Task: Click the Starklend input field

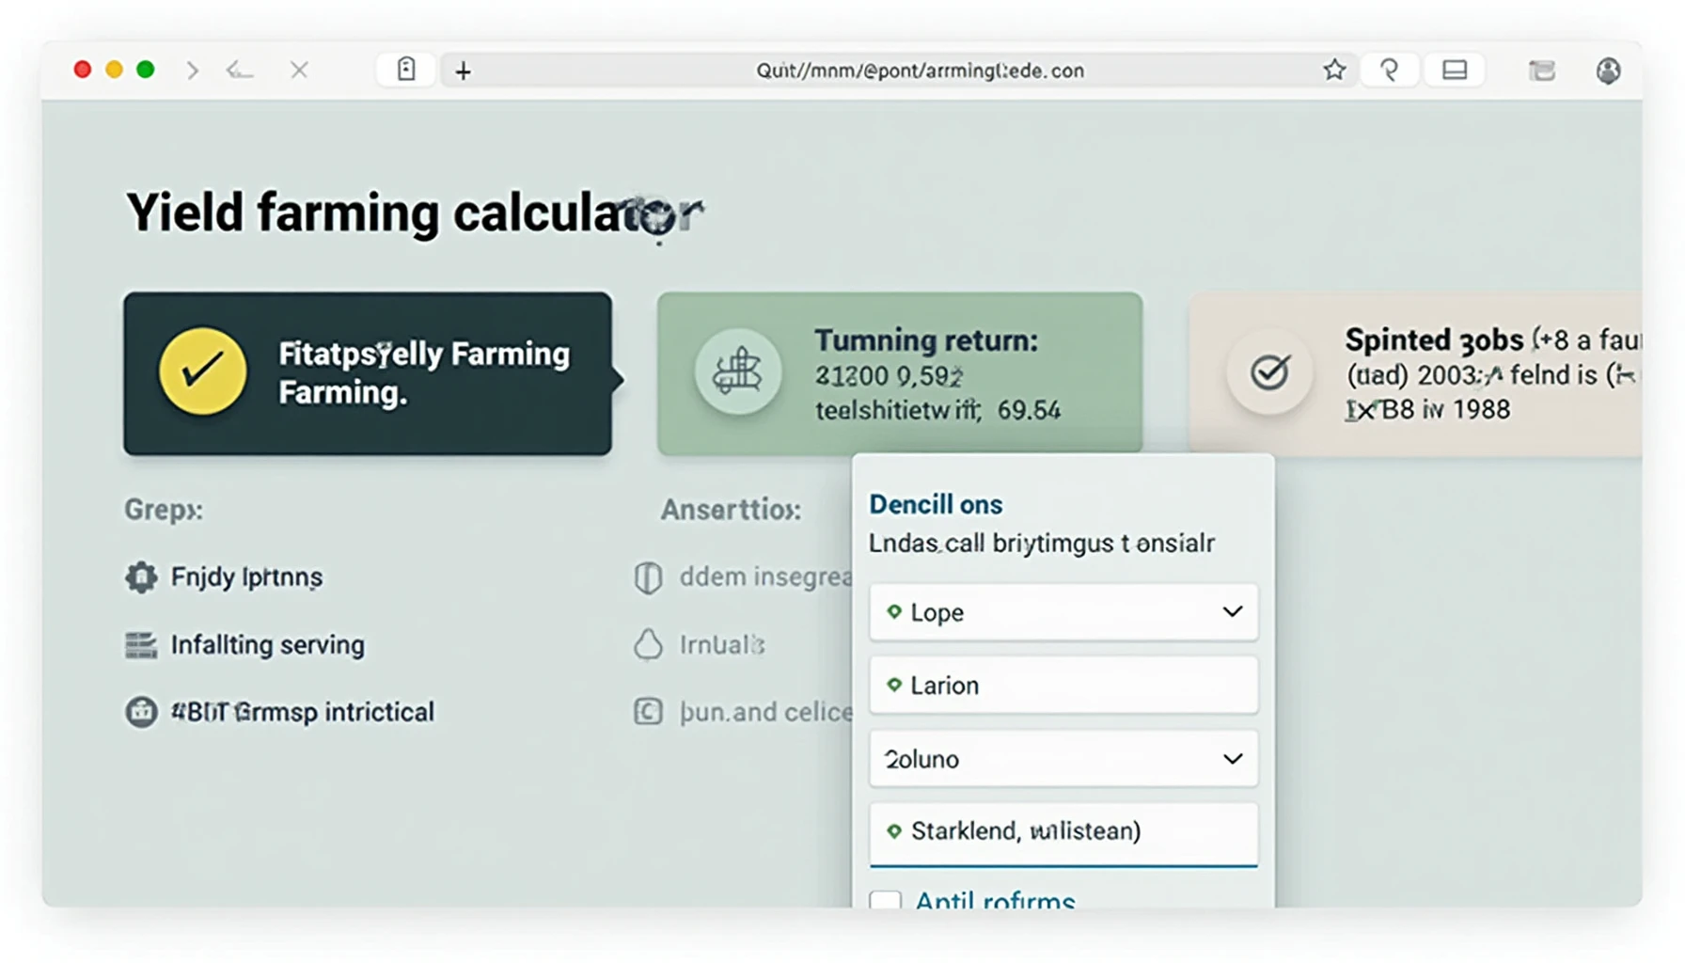Action: pyautogui.click(x=1063, y=833)
